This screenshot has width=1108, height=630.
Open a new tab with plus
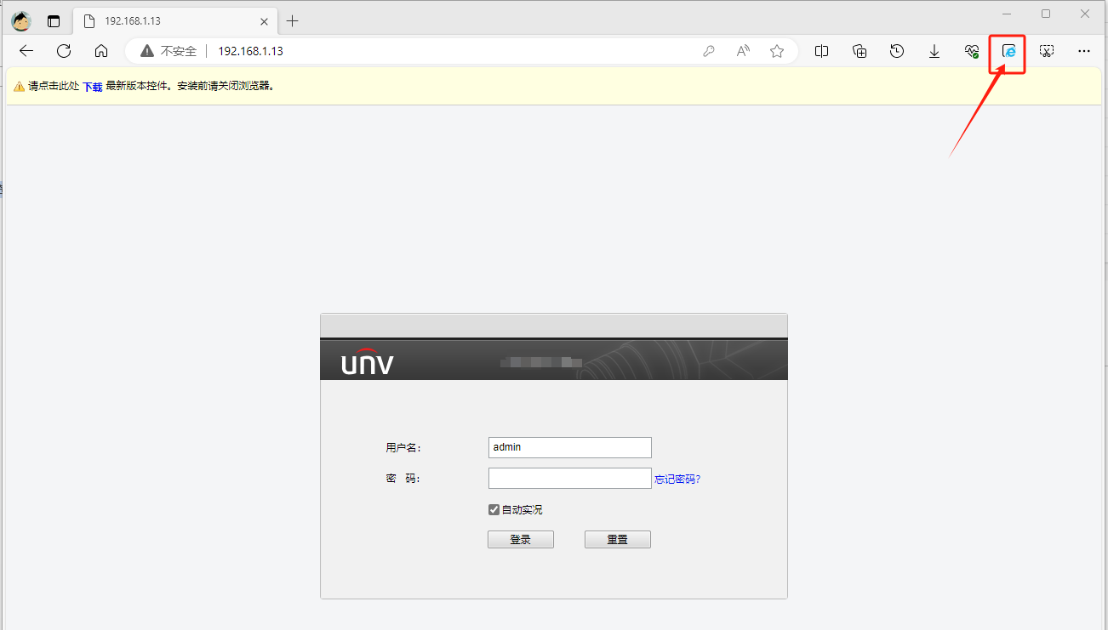tap(293, 20)
